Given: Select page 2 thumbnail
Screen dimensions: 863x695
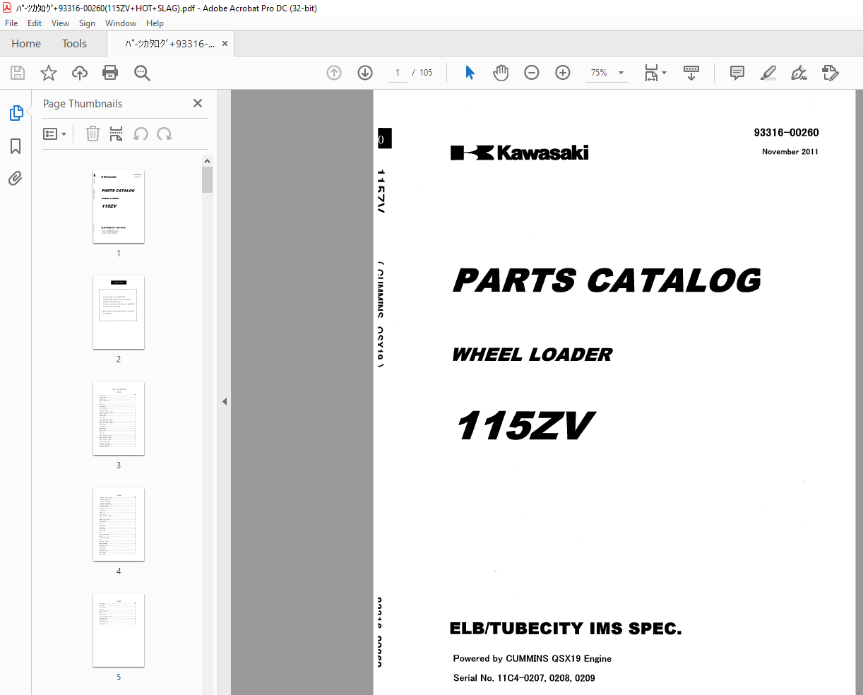Looking at the screenshot, I should (119, 313).
